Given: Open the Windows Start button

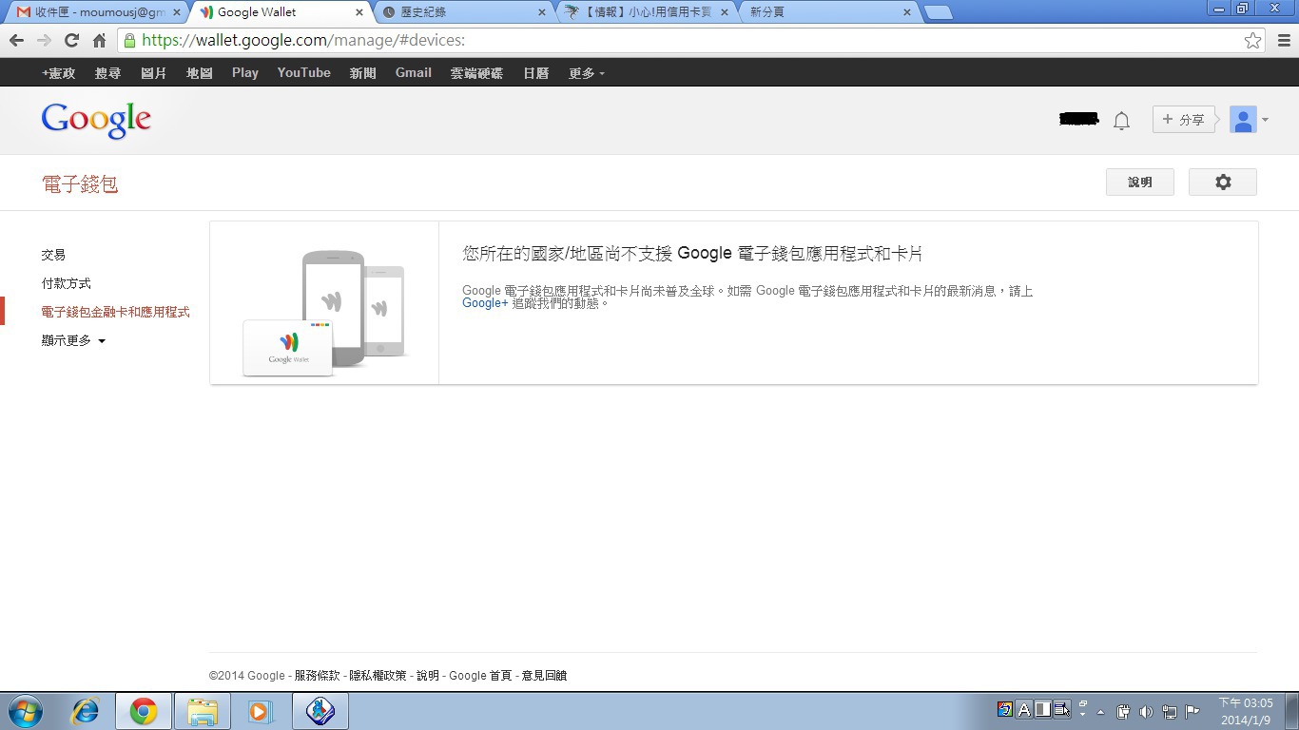Looking at the screenshot, I should 25,711.
